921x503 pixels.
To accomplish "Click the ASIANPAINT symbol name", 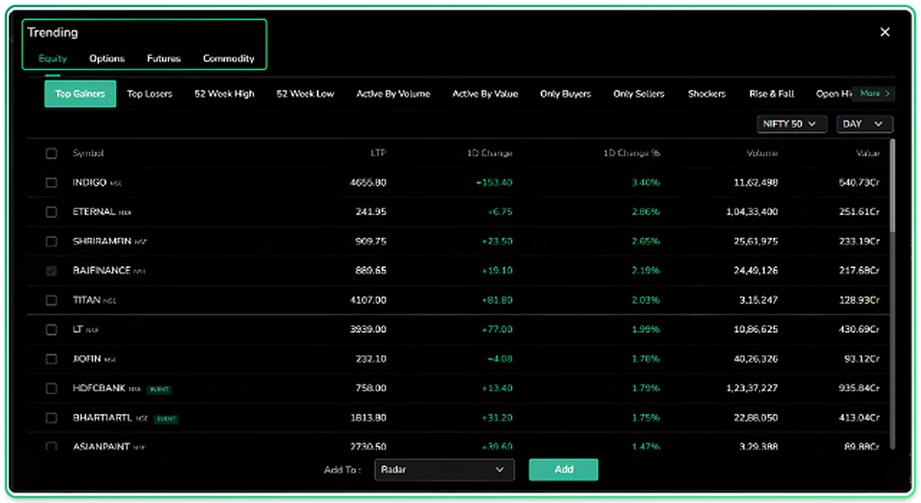I will [x=101, y=447].
